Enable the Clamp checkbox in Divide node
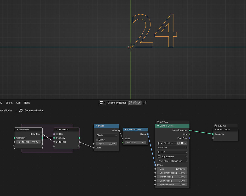Image resolution: width=246 pixels, height=196 pixels. click(97, 140)
